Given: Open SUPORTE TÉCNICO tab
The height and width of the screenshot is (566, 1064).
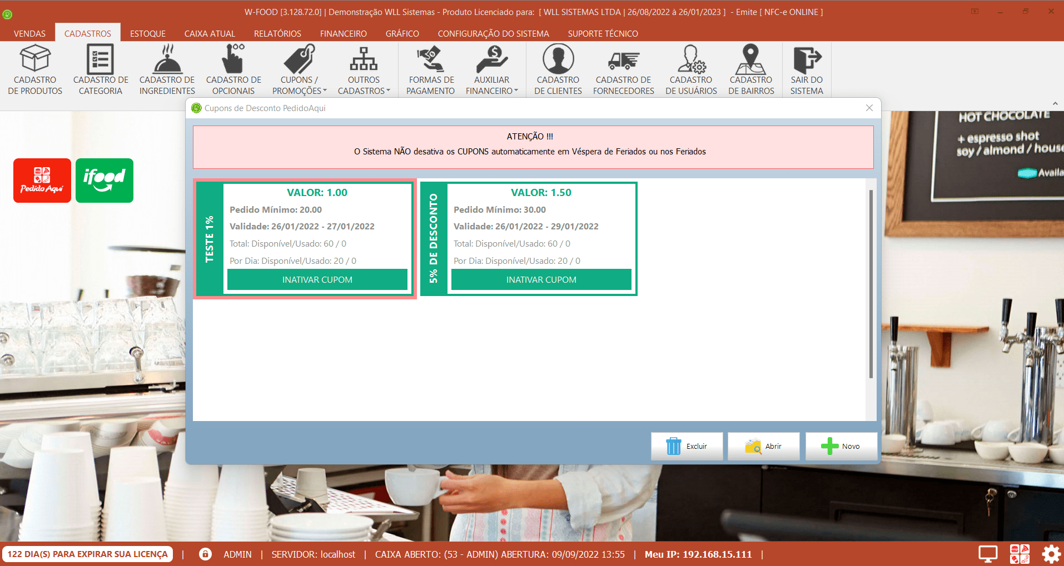Looking at the screenshot, I should 603,33.
